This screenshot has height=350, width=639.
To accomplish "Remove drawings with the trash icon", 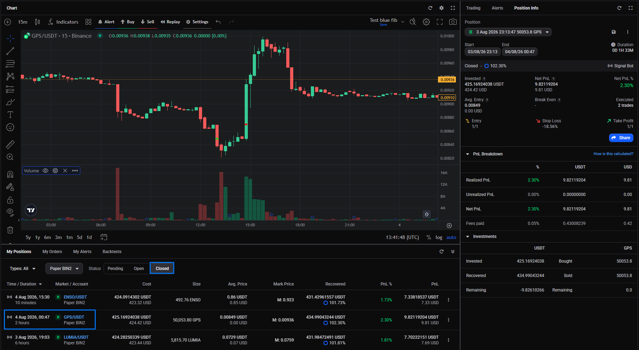I will tap(10, 230).
